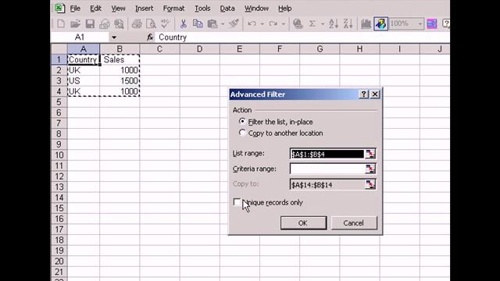Click the Name Box showing A1

[x=80, y=37]
